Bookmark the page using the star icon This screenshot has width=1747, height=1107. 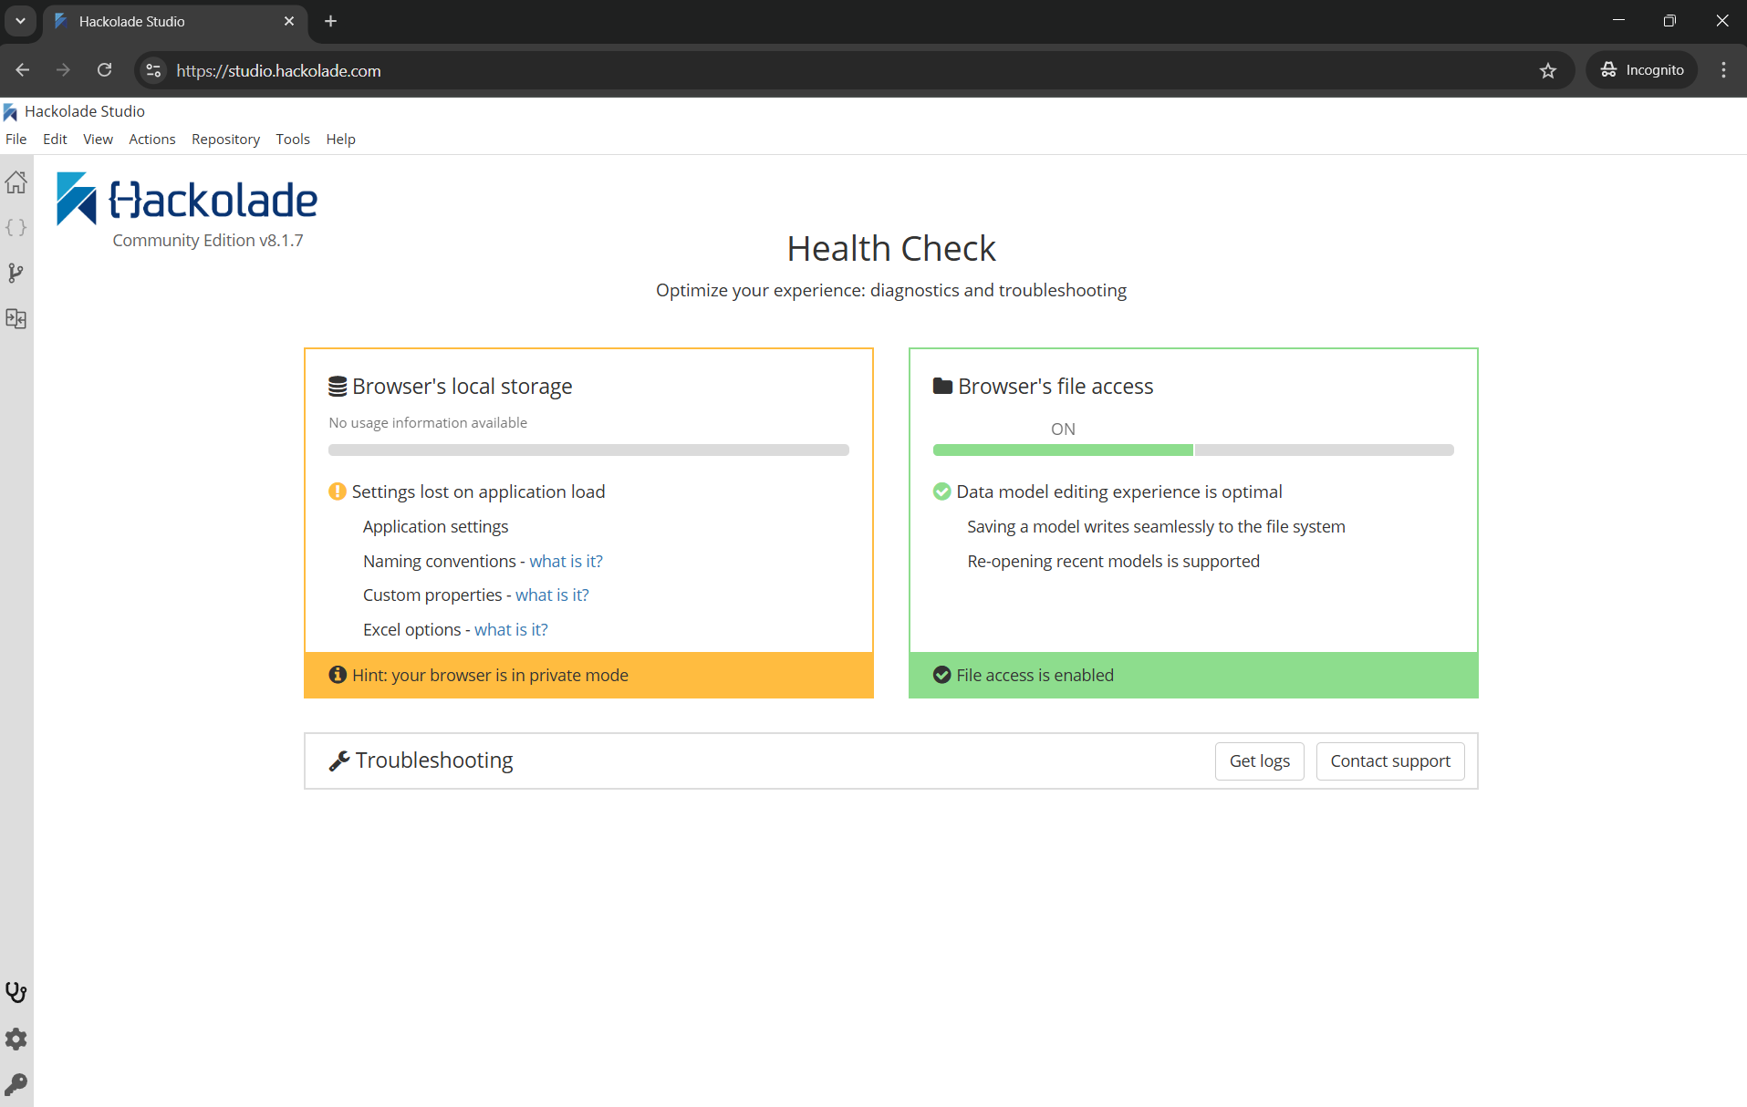tap(1548, 70)
